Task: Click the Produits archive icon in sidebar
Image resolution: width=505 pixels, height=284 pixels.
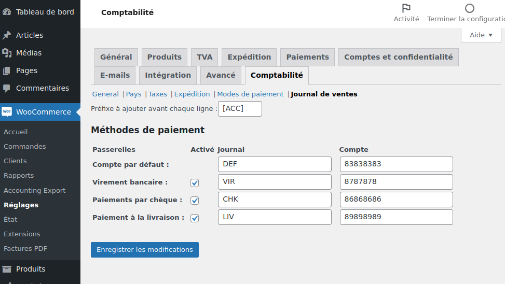Action: [x=7, y=269]
